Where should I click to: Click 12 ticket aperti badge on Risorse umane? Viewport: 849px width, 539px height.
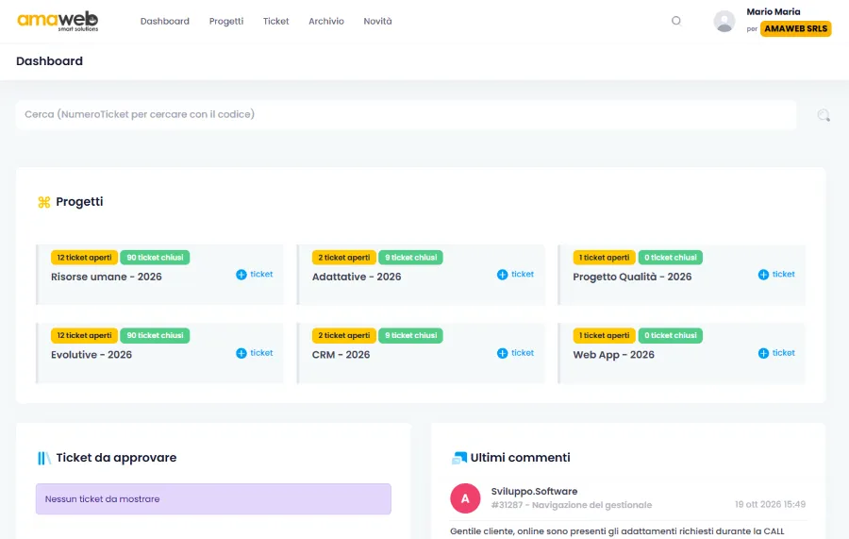84,258
